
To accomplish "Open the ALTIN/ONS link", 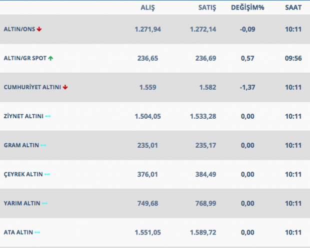I will click(x=19, y=29).
